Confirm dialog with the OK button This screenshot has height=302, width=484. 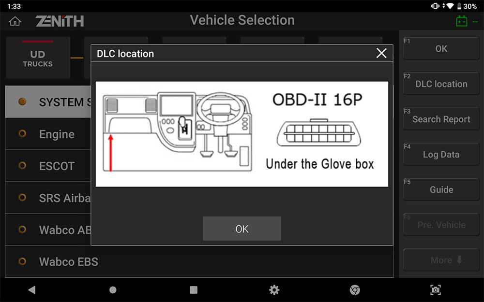[x=242, y=229]
